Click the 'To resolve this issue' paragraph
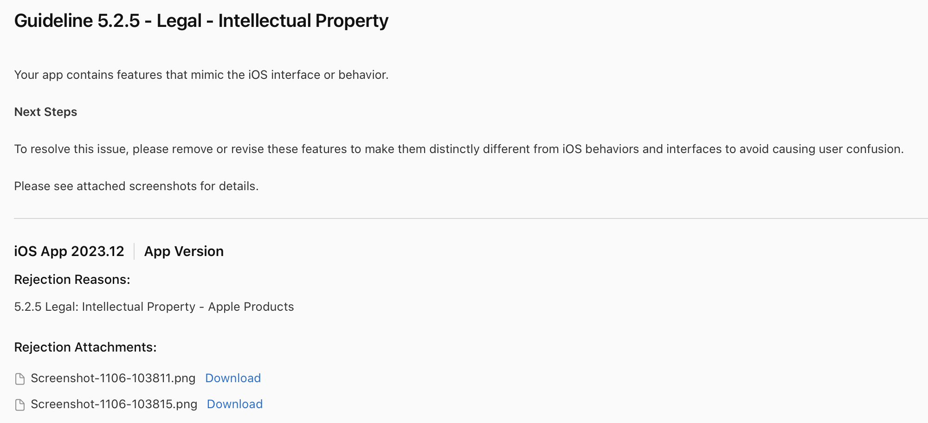 459,149
